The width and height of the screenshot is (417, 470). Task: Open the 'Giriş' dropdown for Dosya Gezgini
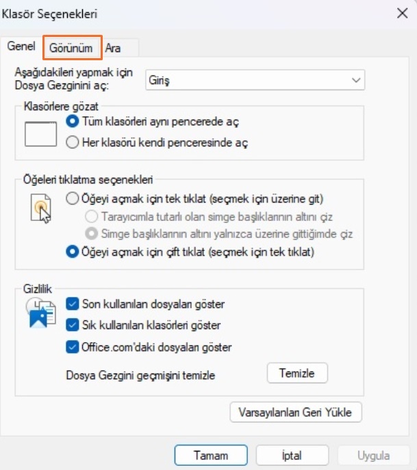[x=255, y=81]
